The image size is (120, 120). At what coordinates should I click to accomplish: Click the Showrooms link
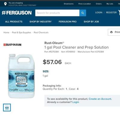(x=69, y=4)
